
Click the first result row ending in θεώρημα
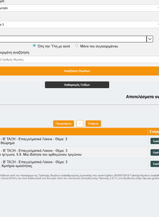point(74,141)
